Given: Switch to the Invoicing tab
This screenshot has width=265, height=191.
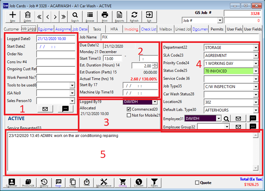Looking at the screenshot, I should point(131,29).
